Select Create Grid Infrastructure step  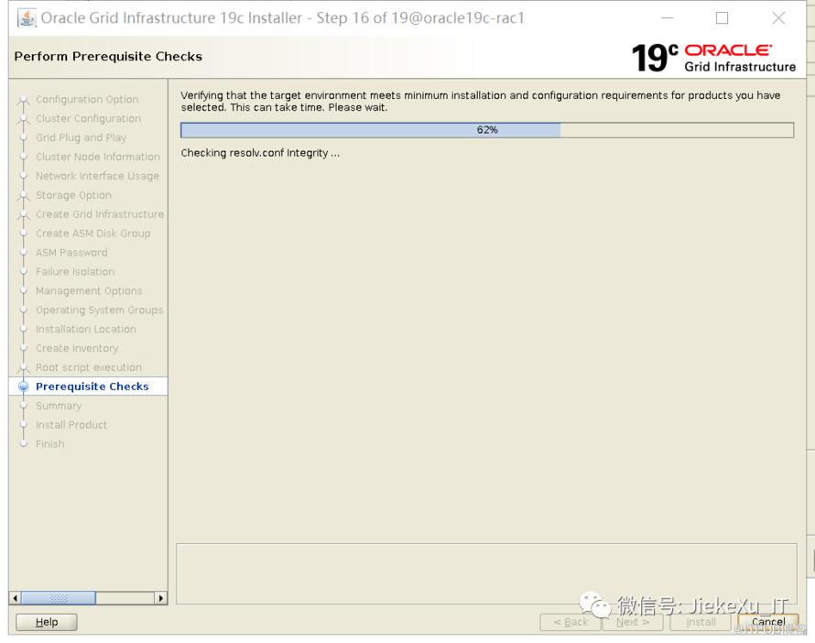(99, 214)
